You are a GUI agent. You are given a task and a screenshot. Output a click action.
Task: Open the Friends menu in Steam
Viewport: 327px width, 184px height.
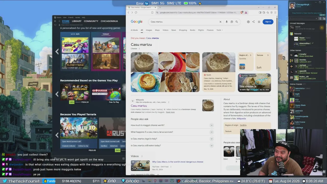(71, 17)
